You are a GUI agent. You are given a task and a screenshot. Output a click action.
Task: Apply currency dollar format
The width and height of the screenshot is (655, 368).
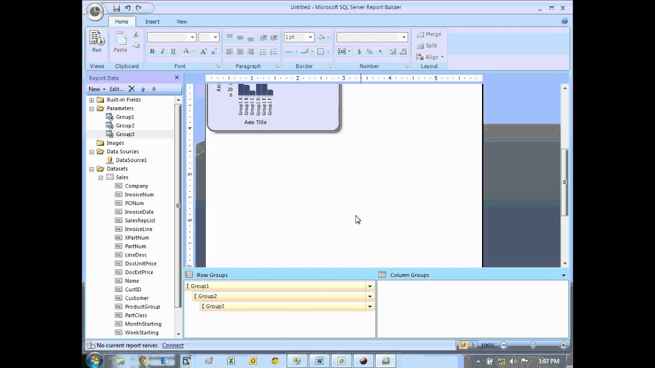359,52
